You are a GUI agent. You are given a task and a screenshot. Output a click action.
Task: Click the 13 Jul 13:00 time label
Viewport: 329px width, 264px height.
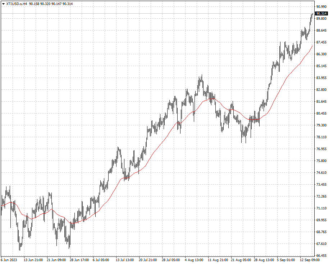[125, 260]
